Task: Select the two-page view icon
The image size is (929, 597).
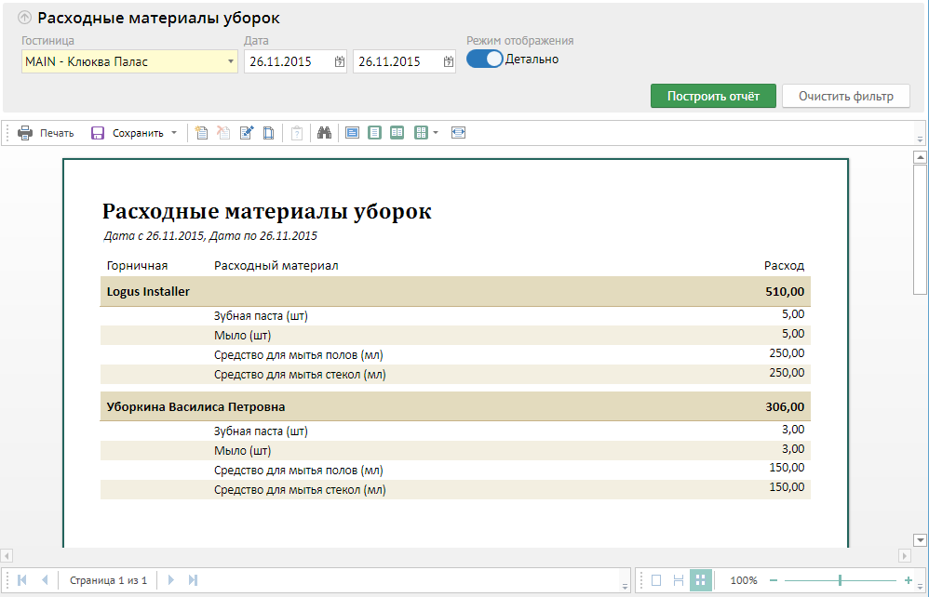Action: pyautogui.click(x=397, y=133)
